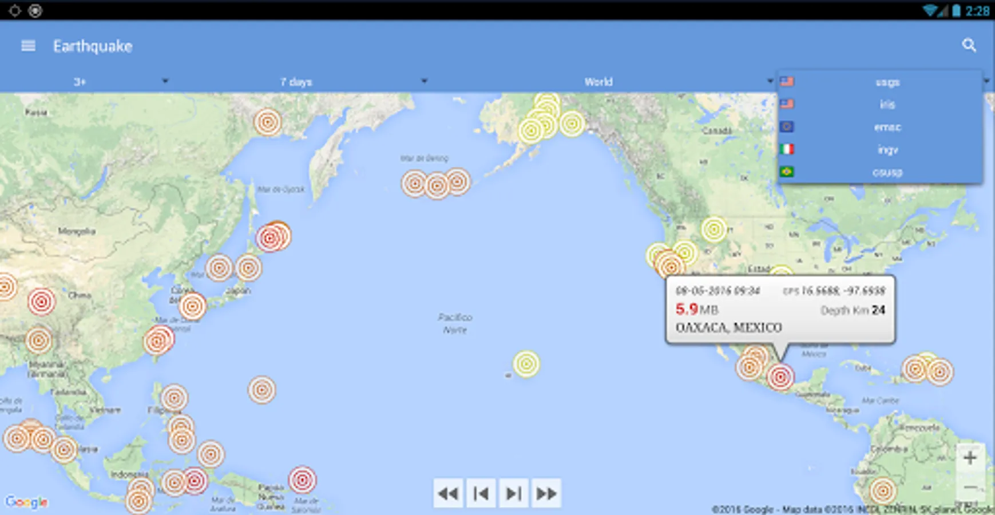This screenshot has width=995, height=515.
Task: Tap the Canada label on the map
Action: pyautogui.click(x=716, y=130)
